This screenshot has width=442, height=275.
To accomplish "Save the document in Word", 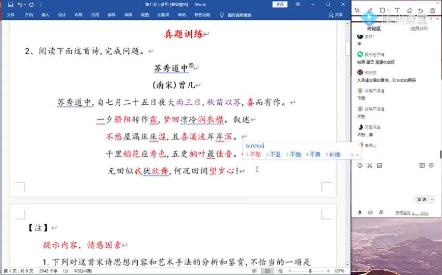I will (11, 5).
